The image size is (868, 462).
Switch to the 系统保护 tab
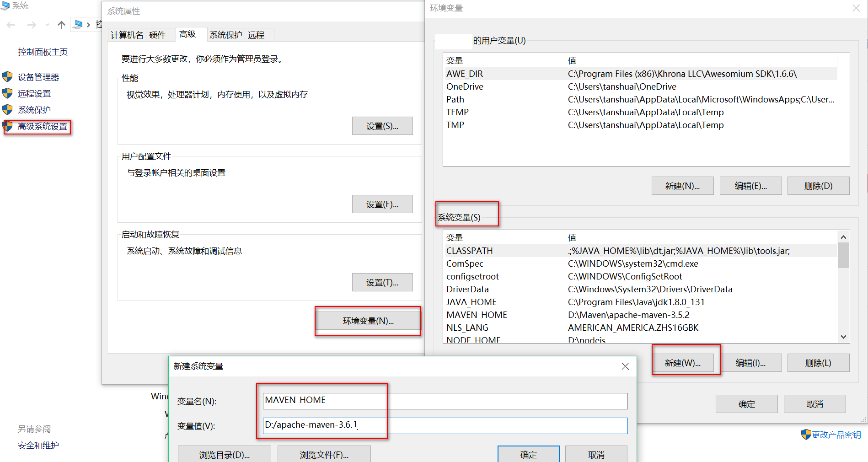click(x=226, y=35)
